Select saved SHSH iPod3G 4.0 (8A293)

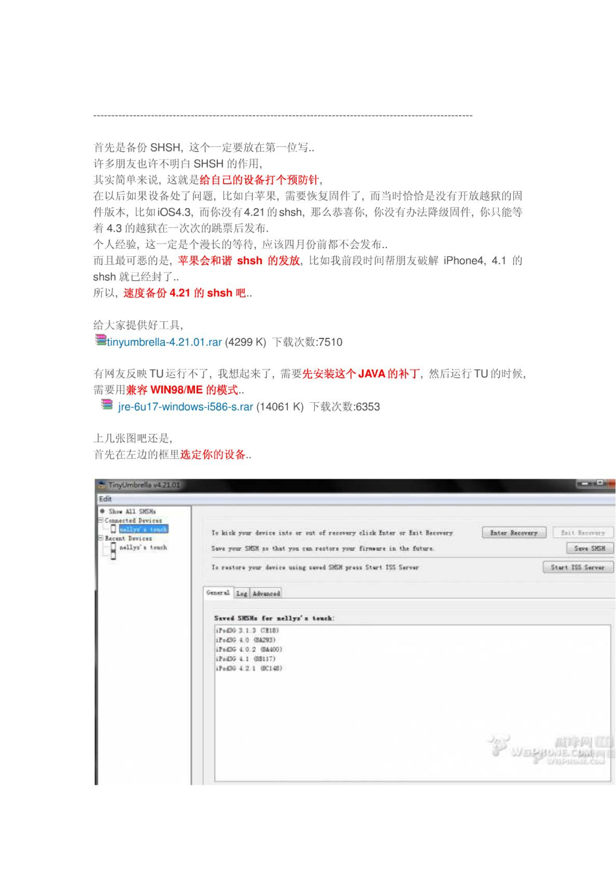click(246, 640)
